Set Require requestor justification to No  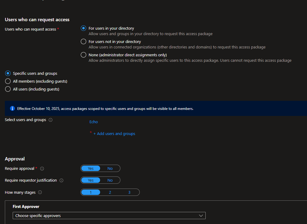click(x=110, y=180)
